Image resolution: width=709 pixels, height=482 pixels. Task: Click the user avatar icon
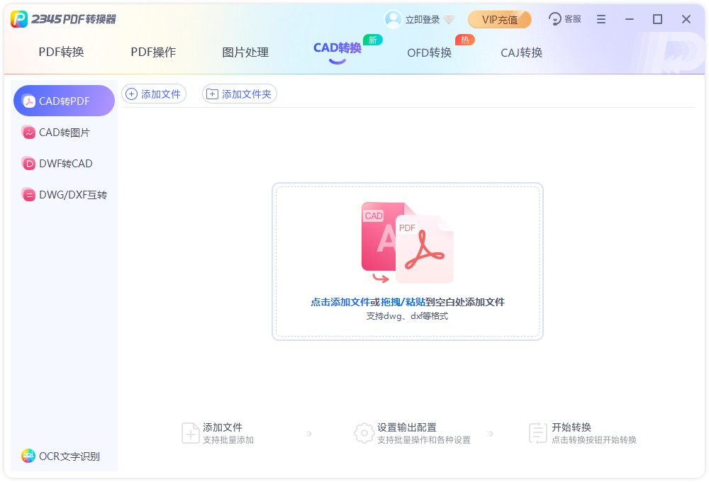(x=393, y=19)
